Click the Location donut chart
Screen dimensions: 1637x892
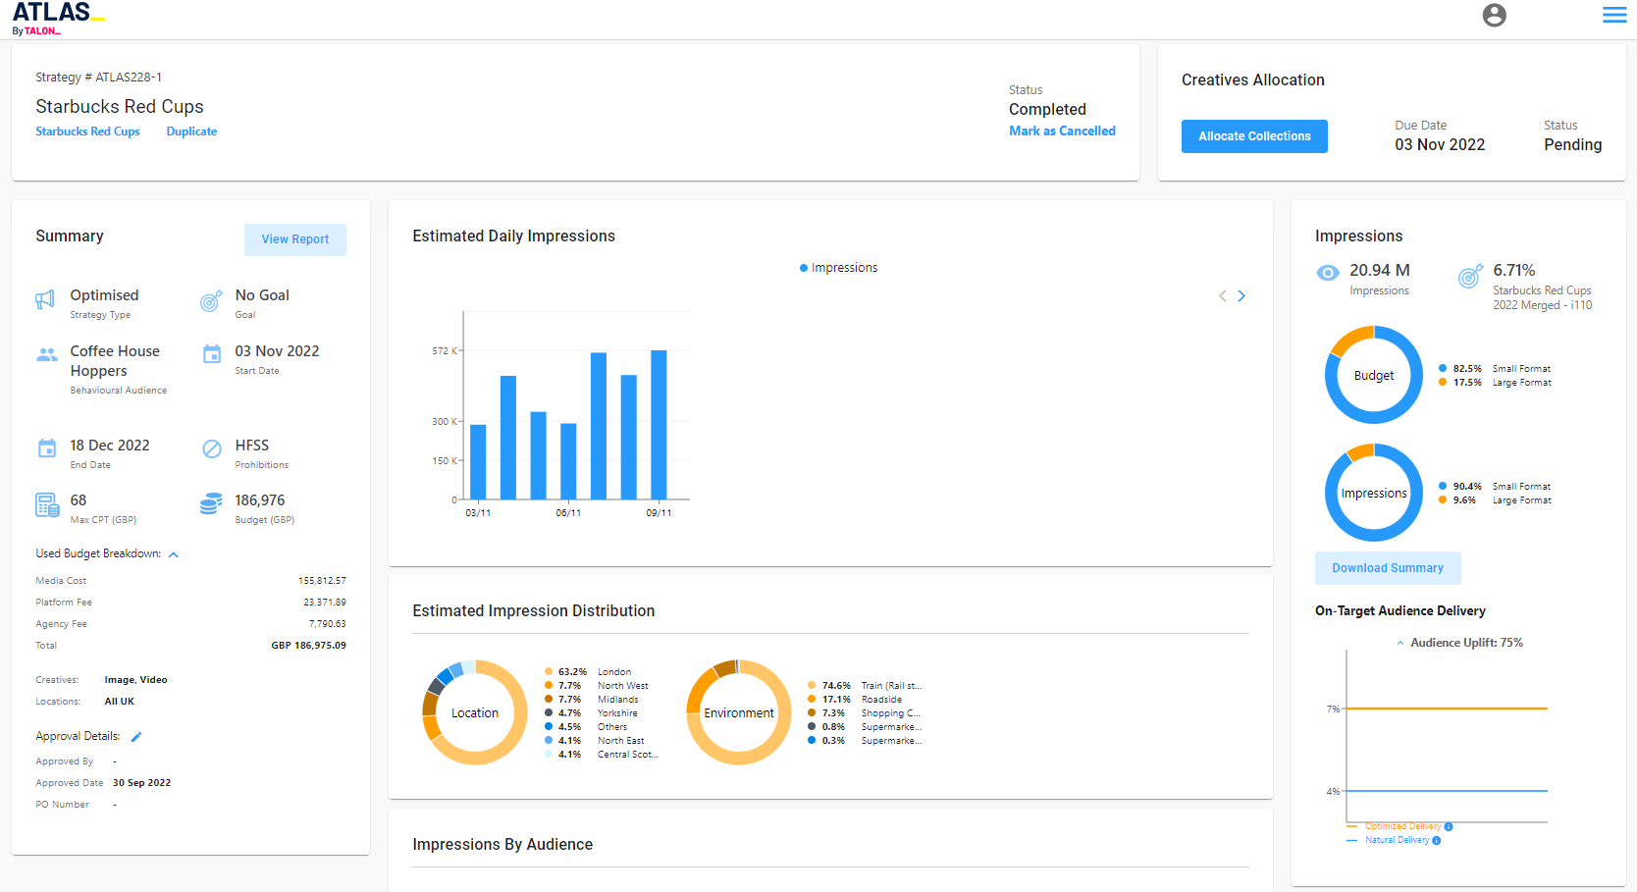click(x=475, y=712)
